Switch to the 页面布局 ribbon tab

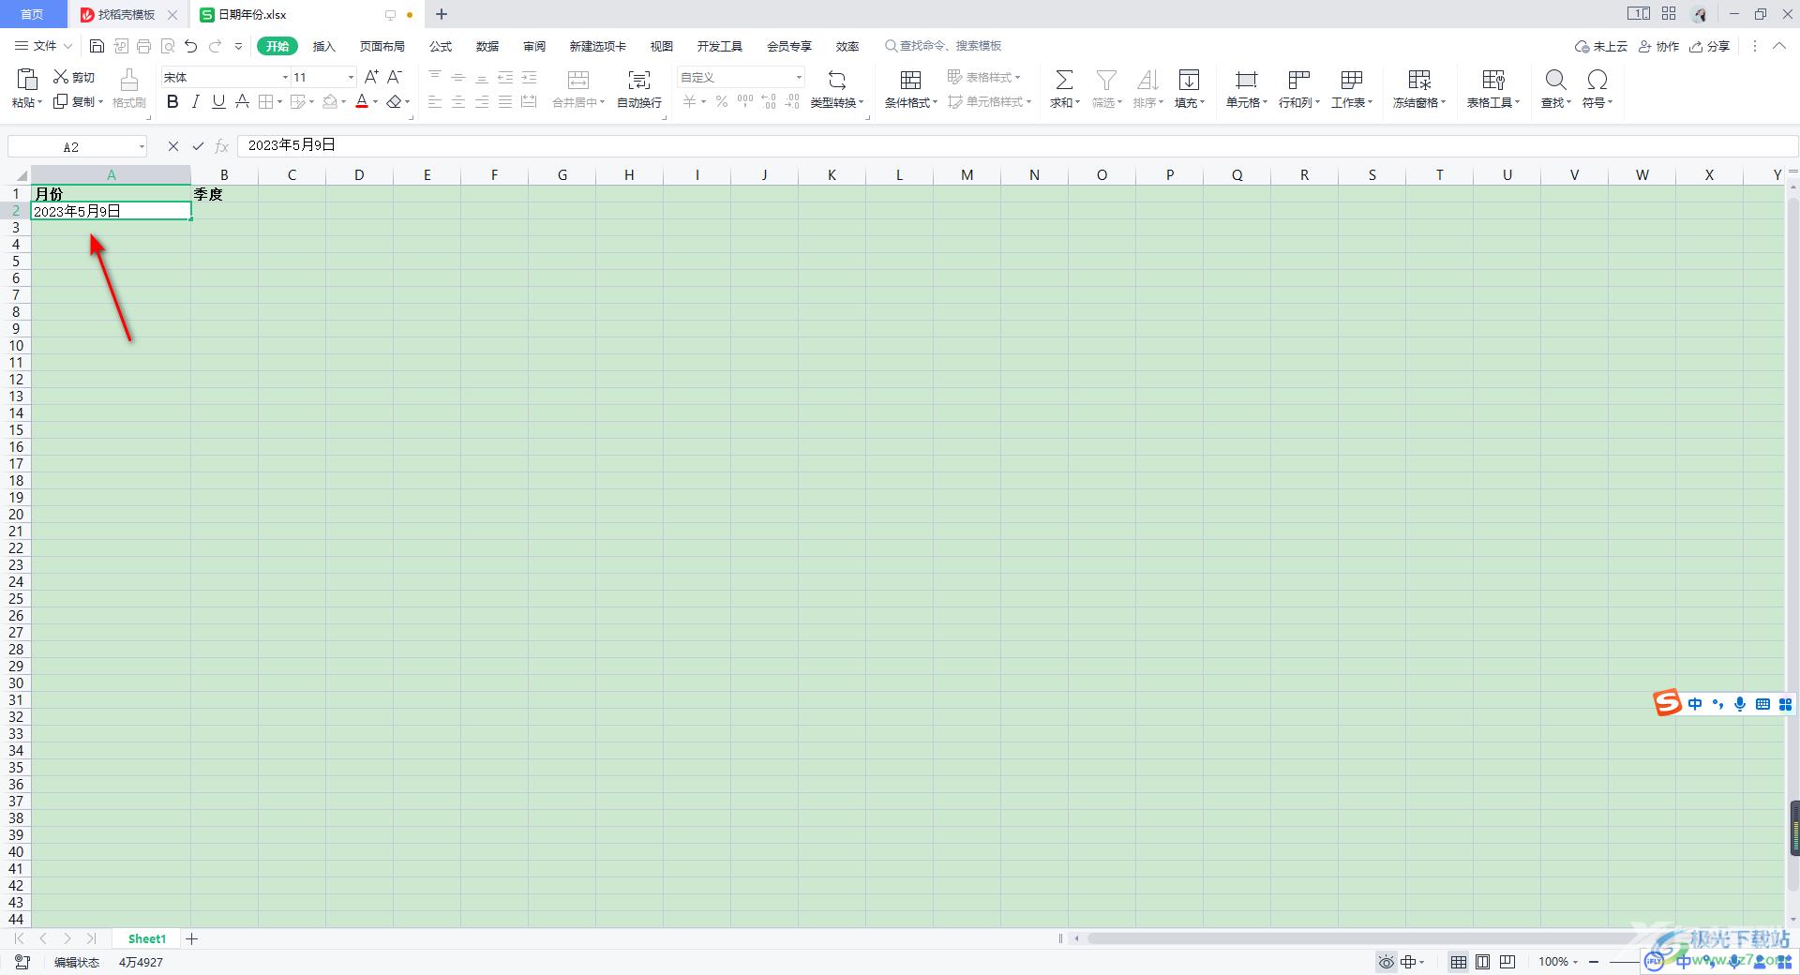point(382,46)
